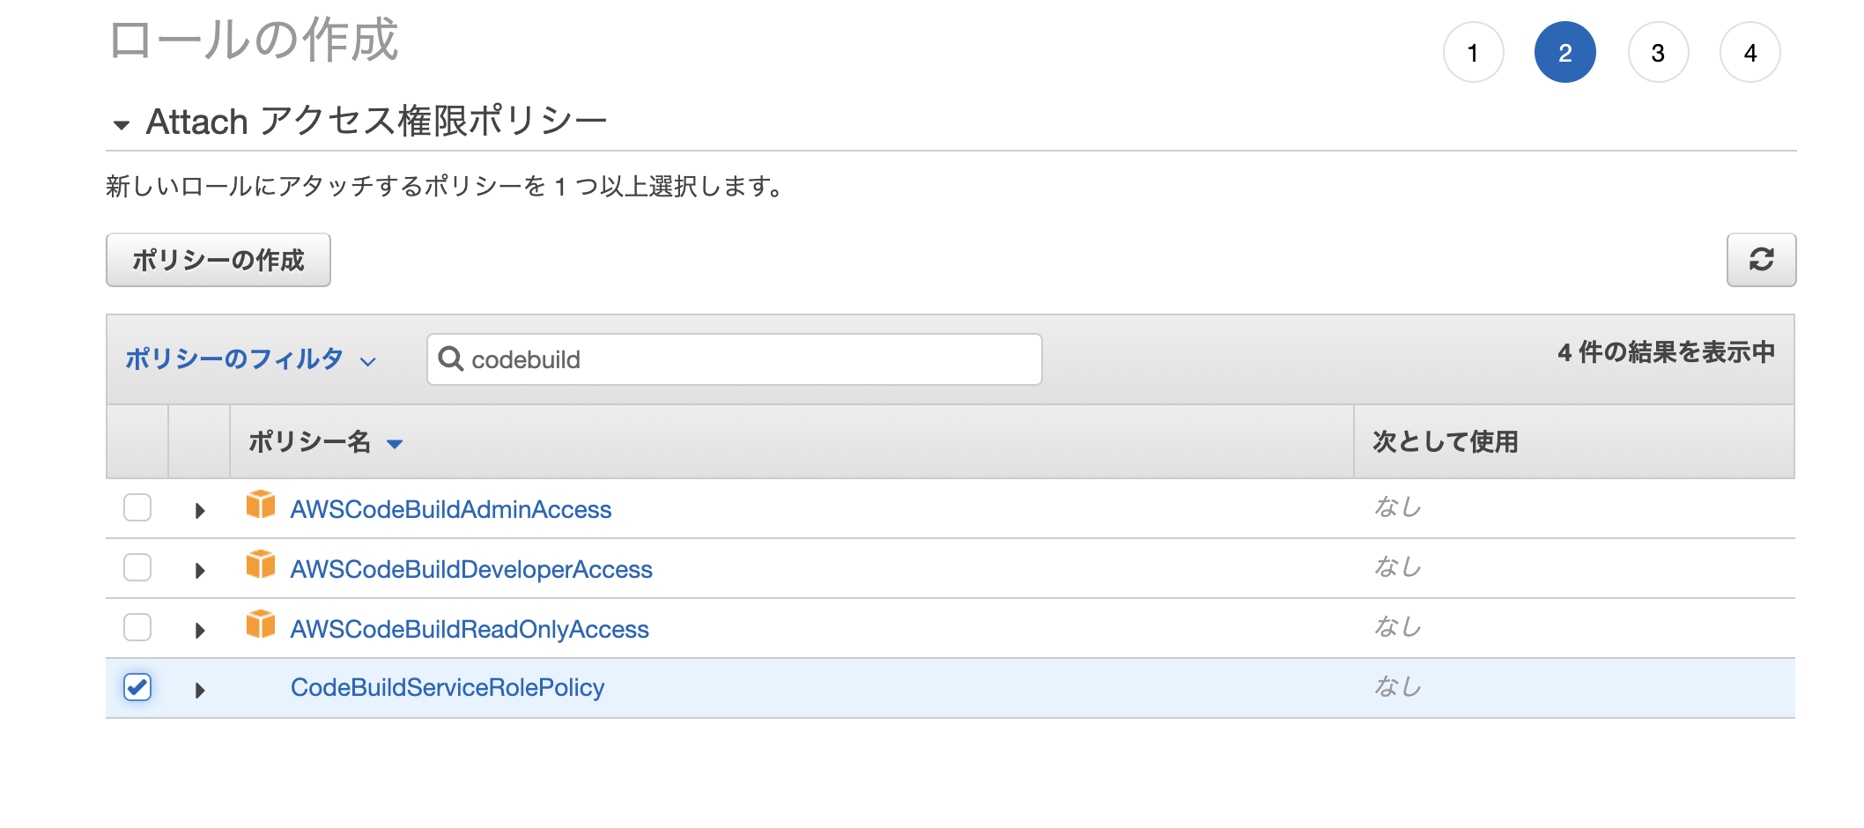Enable the AWSCodeBuildReadOnlyAccess checkbox
The width and height of the screenshot is (1864, 828).
pyautogui.click(x=137, y=628)
